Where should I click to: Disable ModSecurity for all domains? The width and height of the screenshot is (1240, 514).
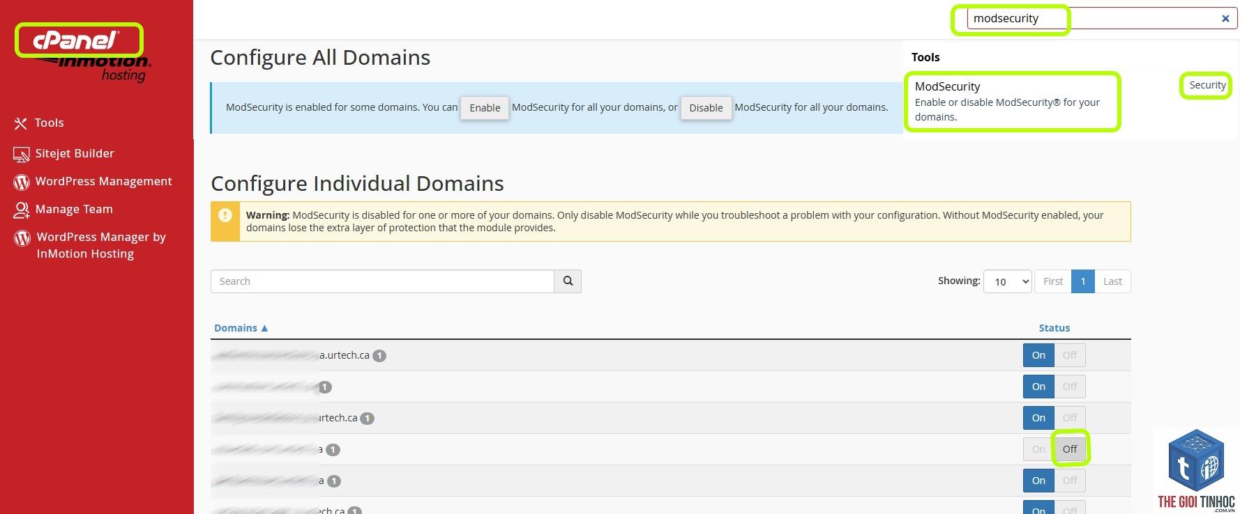point(706,108)
